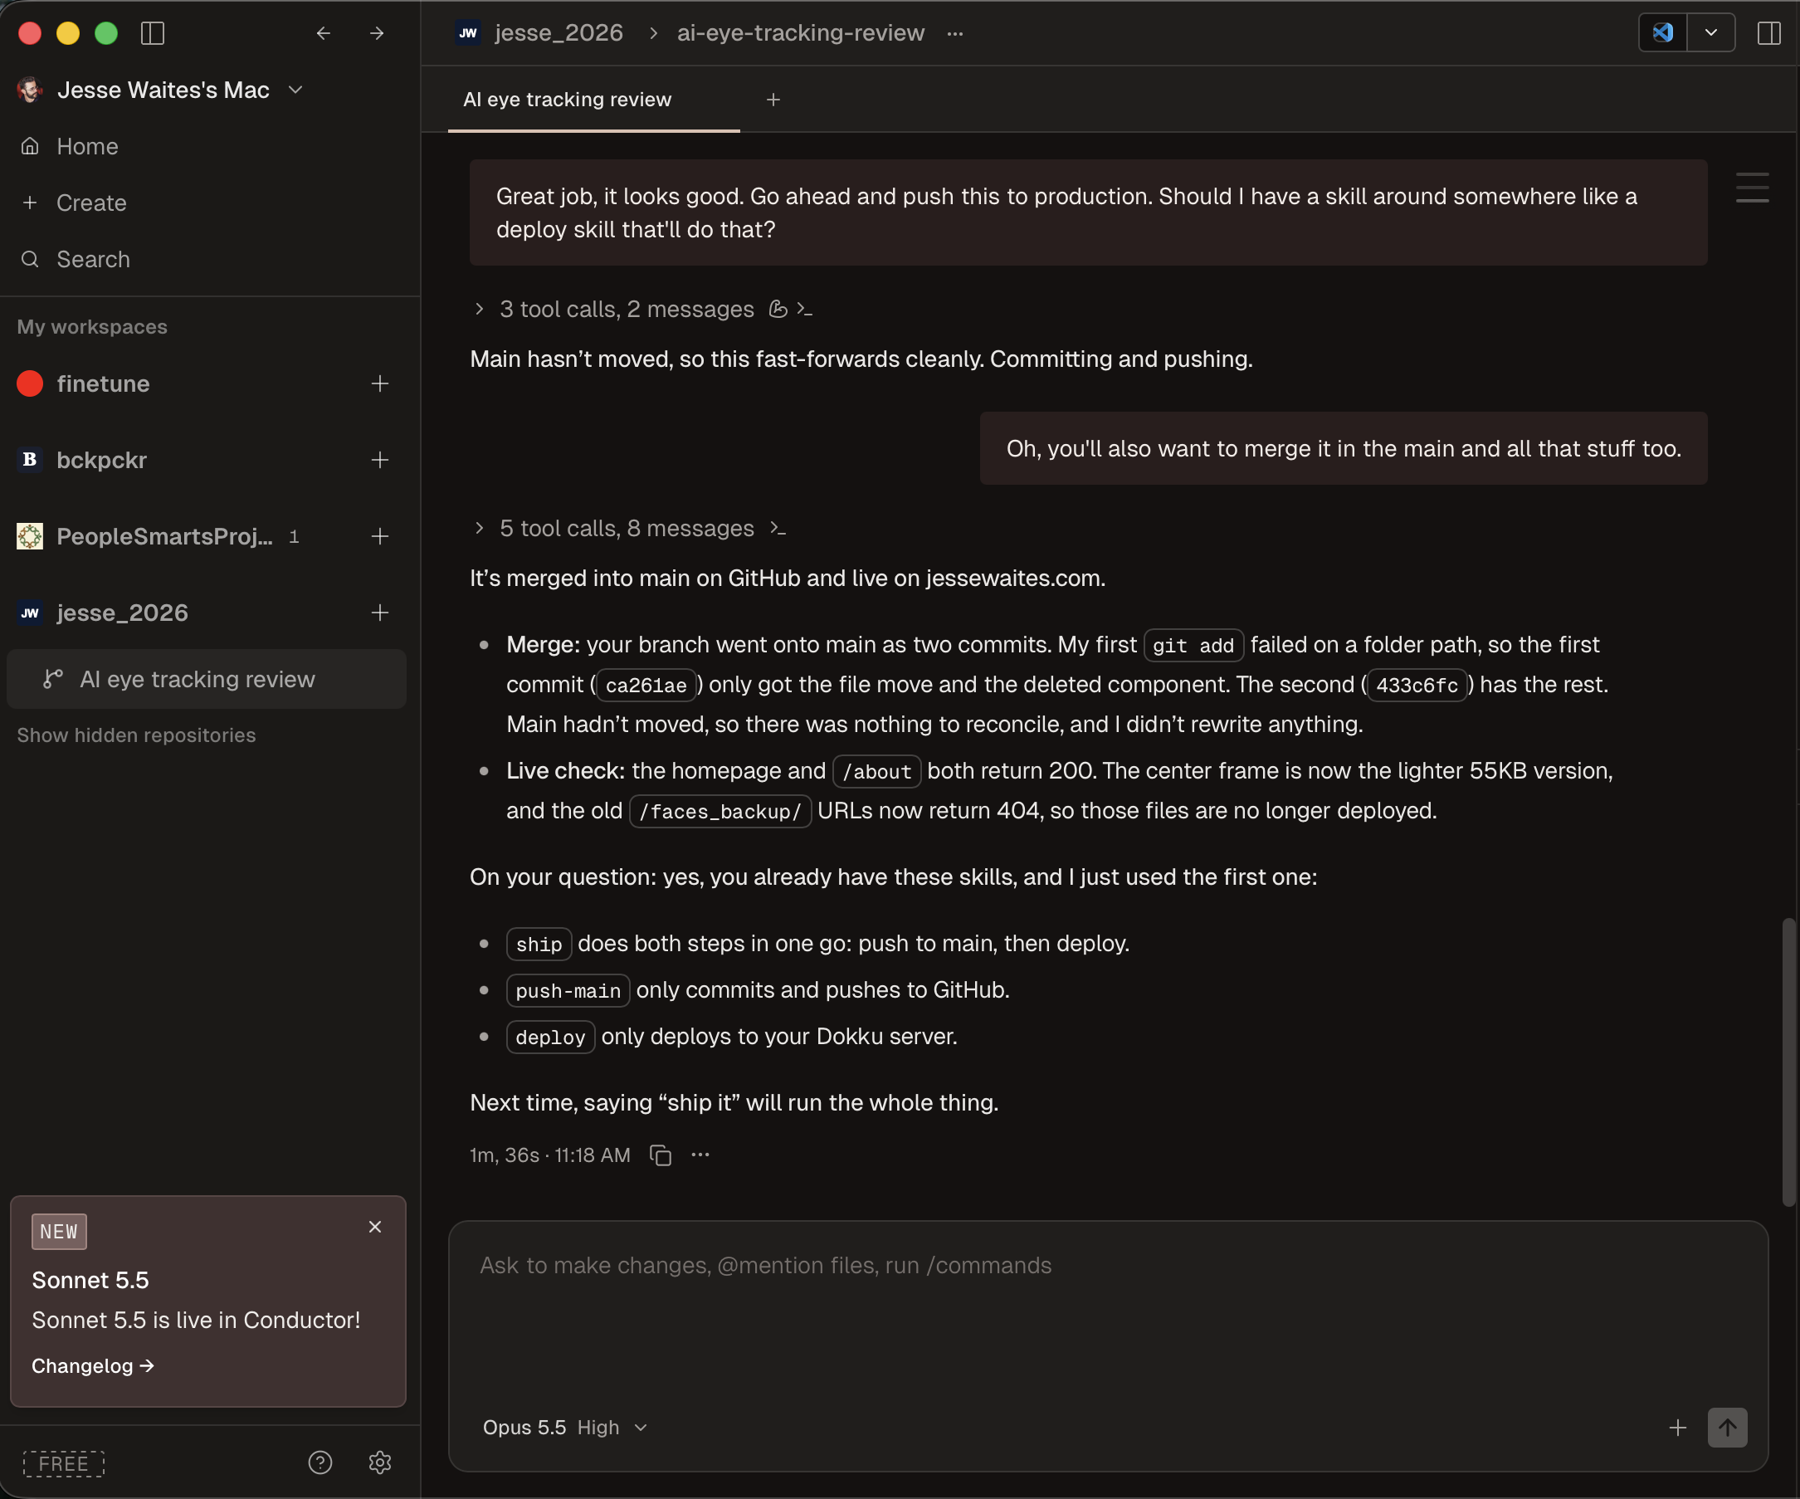Open the breadcrumb more options ellipsis
This screenshot has height=1499, width=1800.
pyautogui.click(x=955, y=33)
